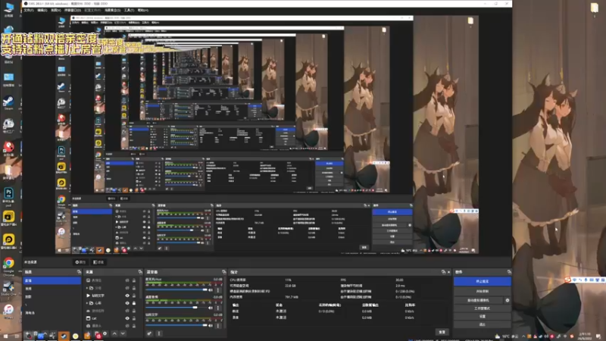The width and height of the screenshot is (606, 341).
Task: Open iTunes music desktop shortcut
Action: 8,311
